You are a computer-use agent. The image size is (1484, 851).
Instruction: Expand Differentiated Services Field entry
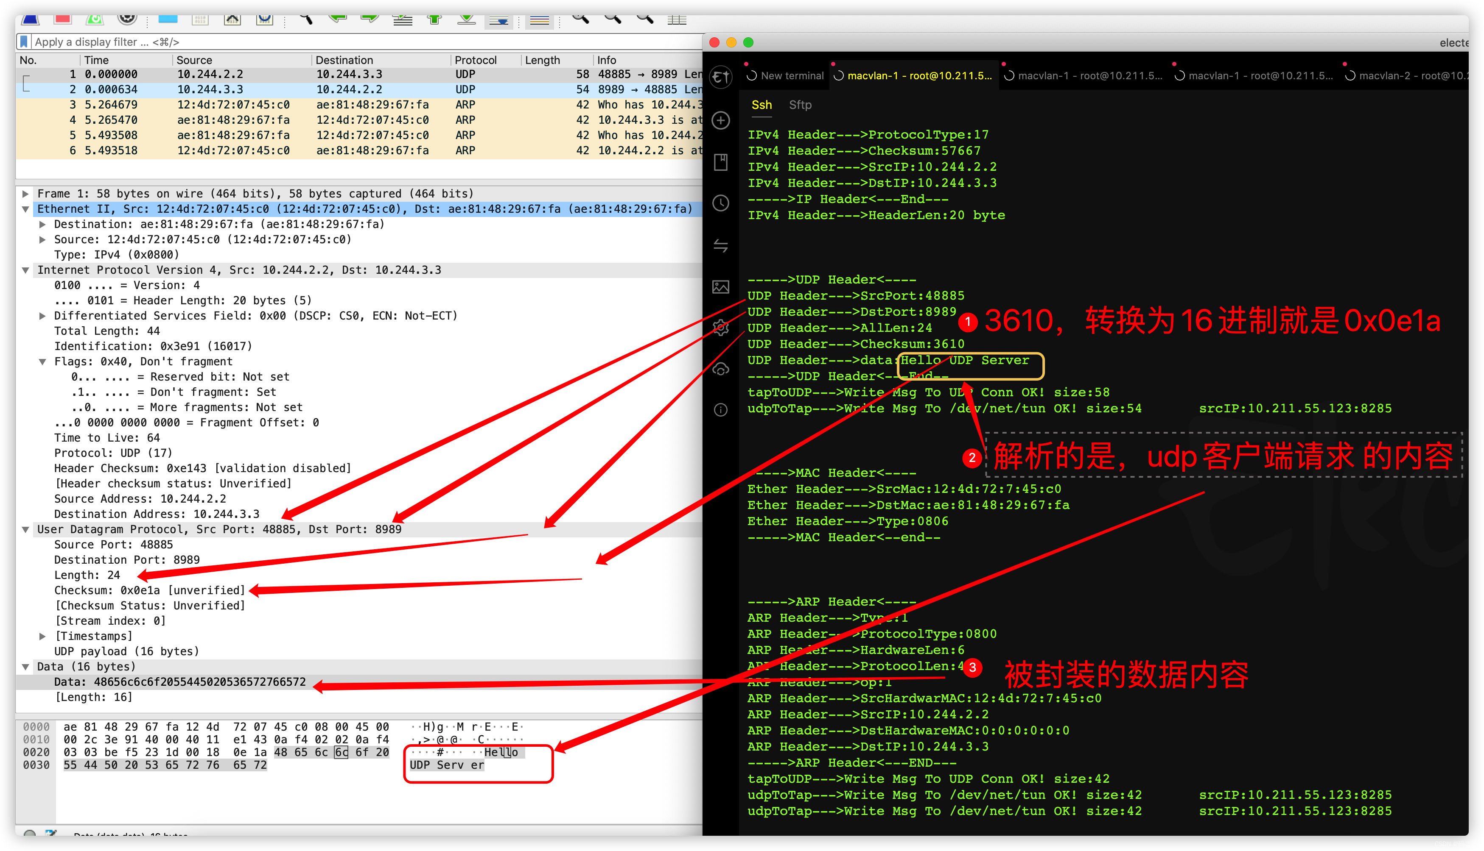42,316
